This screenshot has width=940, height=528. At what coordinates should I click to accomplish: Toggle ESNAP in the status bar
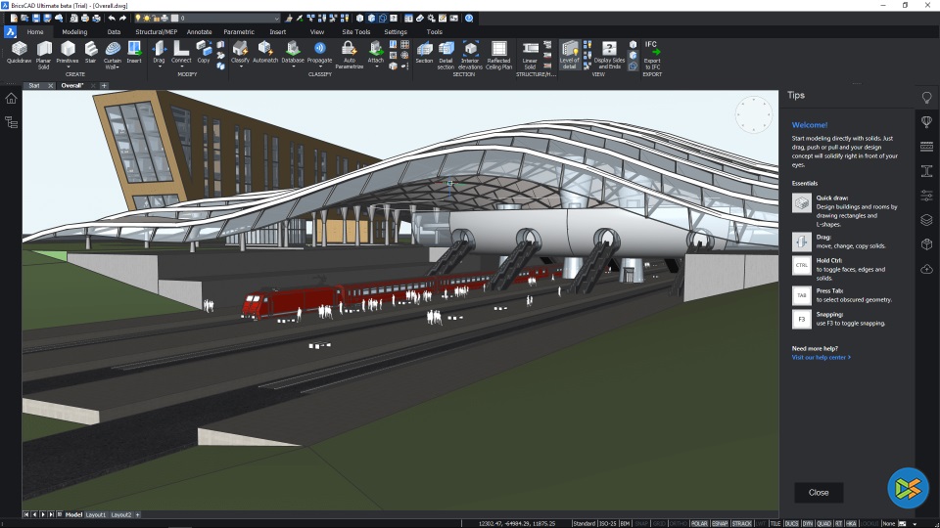721,523
